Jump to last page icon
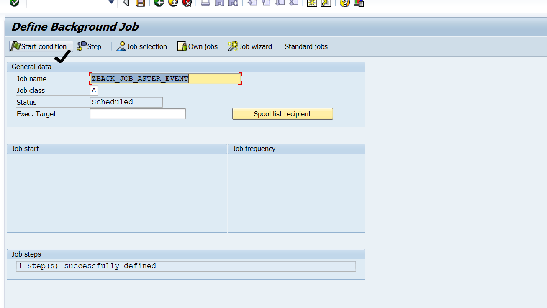 (294, 3)
